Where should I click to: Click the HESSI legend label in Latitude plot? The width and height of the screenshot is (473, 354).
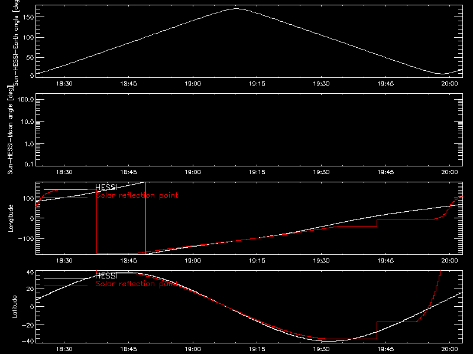pos(106,276)
